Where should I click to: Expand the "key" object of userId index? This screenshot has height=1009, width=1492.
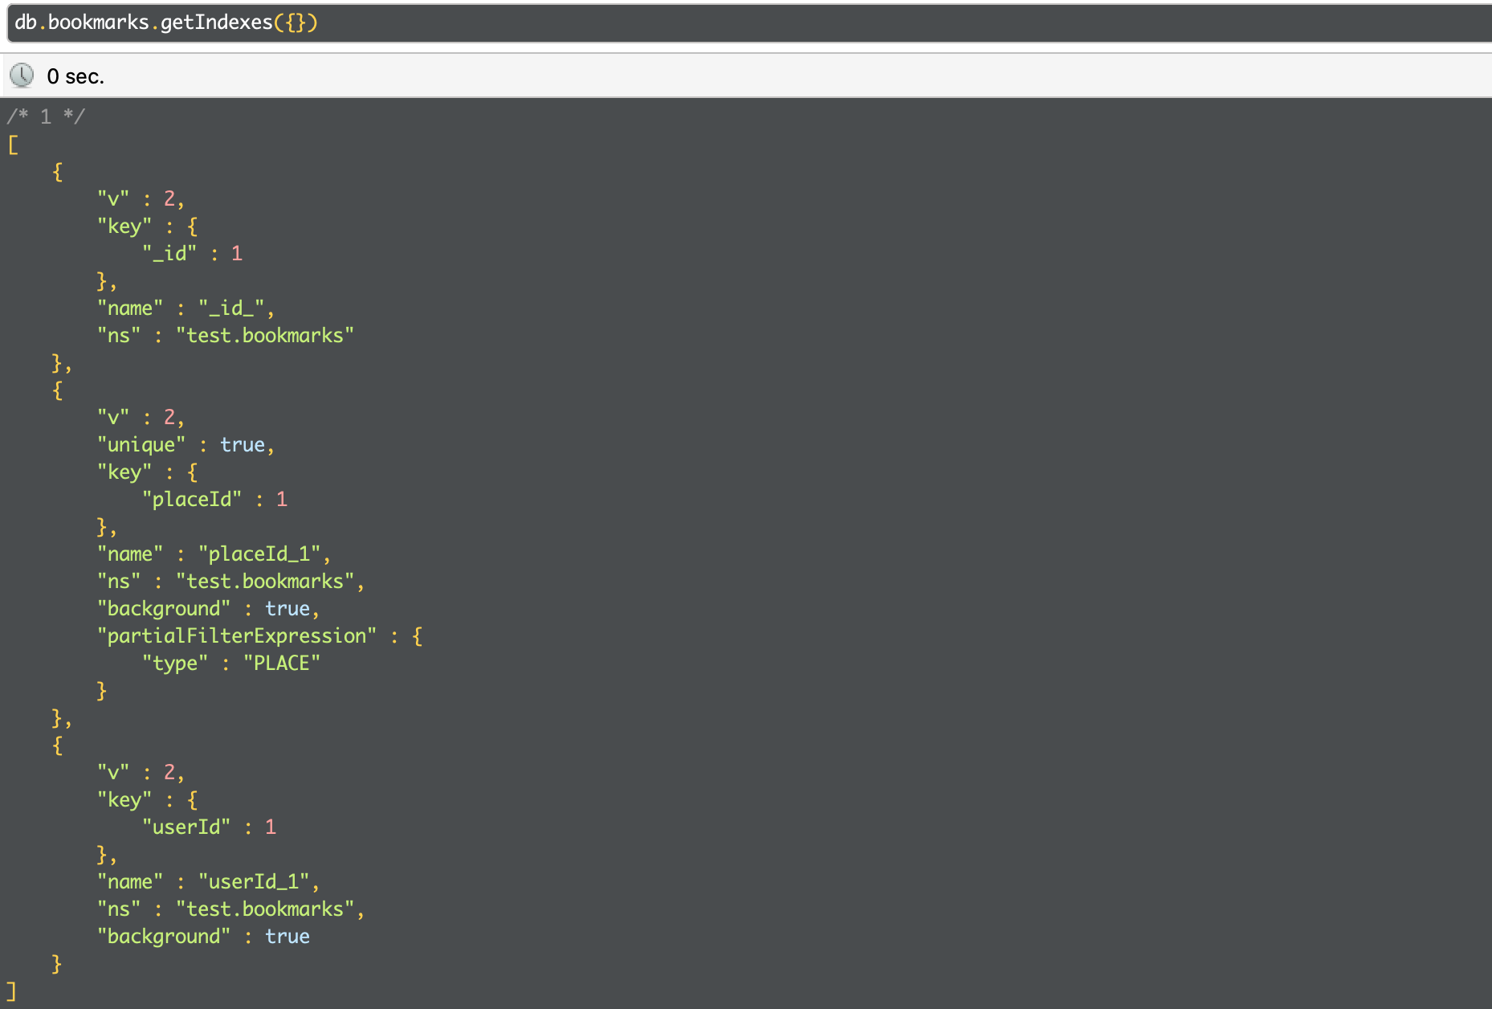point(192,799)
